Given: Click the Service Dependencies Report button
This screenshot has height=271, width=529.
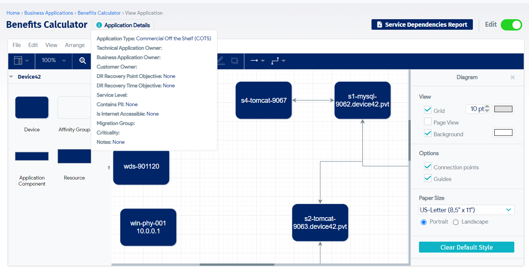Looking at the screenshot, I should coord(422,25).
